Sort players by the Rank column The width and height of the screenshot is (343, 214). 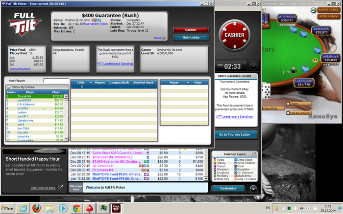tap(11, 92)
